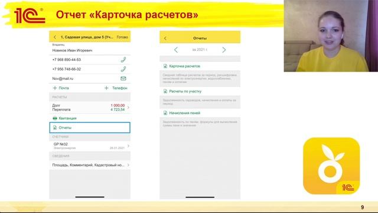Go back from the Отчеты screen
Screen dimensions: 378x213
point(165,38)
